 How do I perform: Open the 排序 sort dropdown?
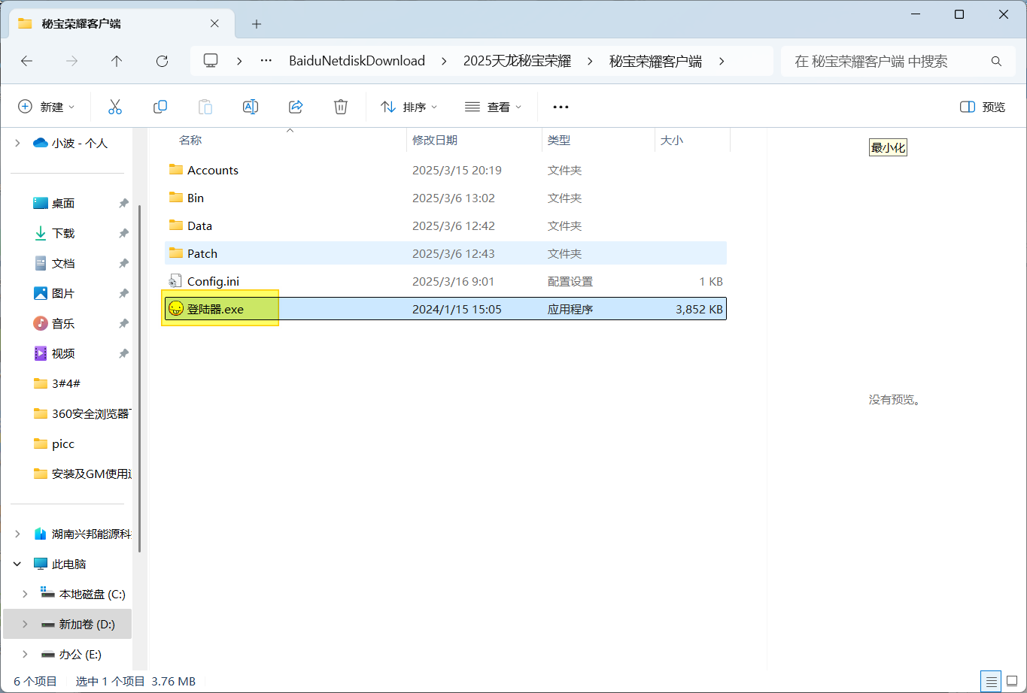click(409, 107)
